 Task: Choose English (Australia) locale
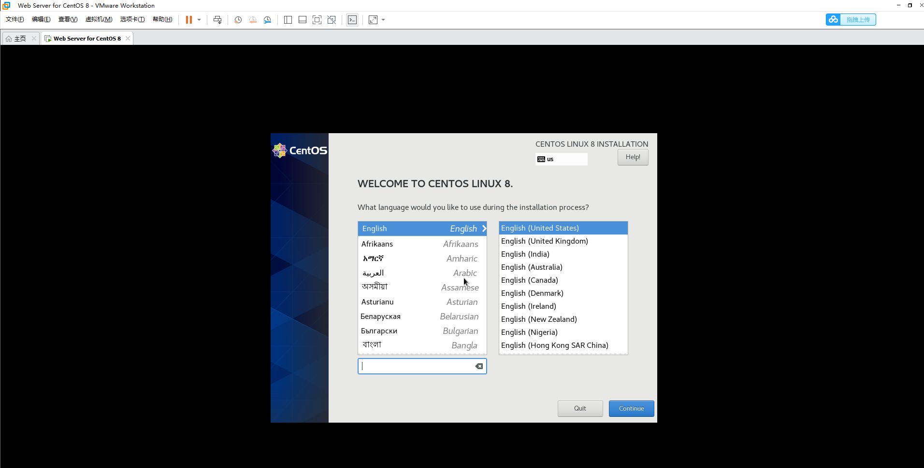563,267
